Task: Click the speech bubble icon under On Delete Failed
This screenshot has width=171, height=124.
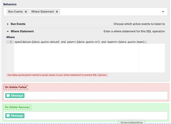Action: click(8, 96)
